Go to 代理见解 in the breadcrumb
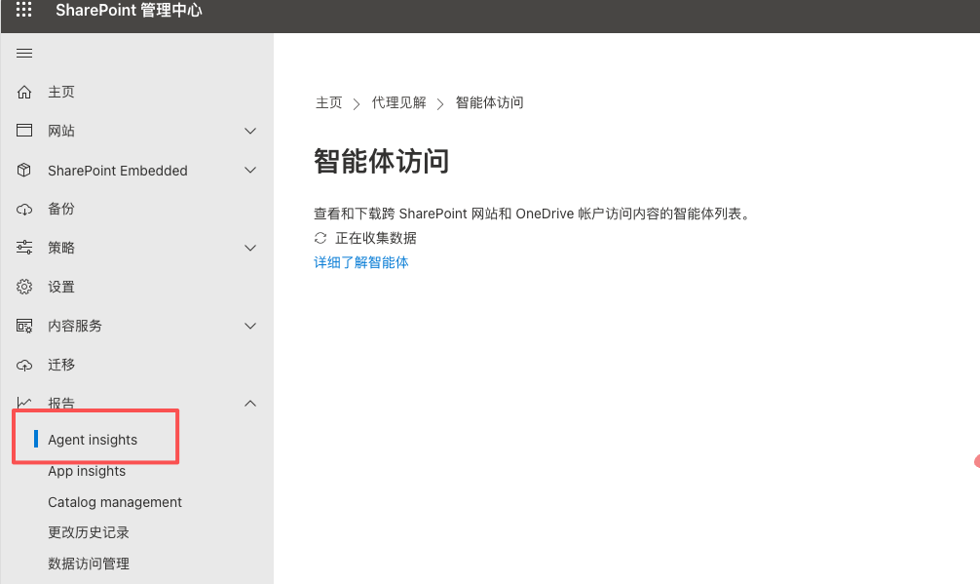980x584 pixels. click(398, 102)
